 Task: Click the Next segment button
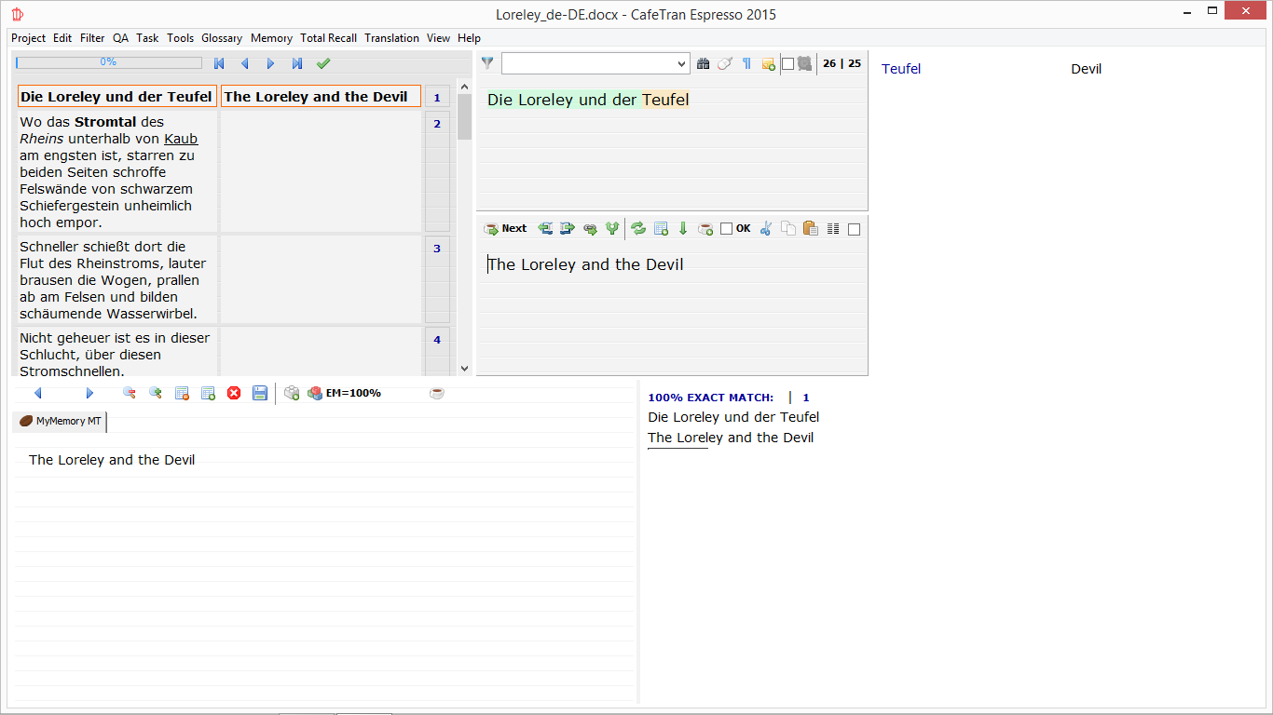pos(505,228)
